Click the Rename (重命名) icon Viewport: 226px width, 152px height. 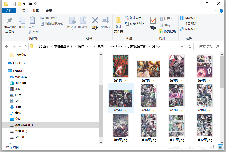(105, 20)
